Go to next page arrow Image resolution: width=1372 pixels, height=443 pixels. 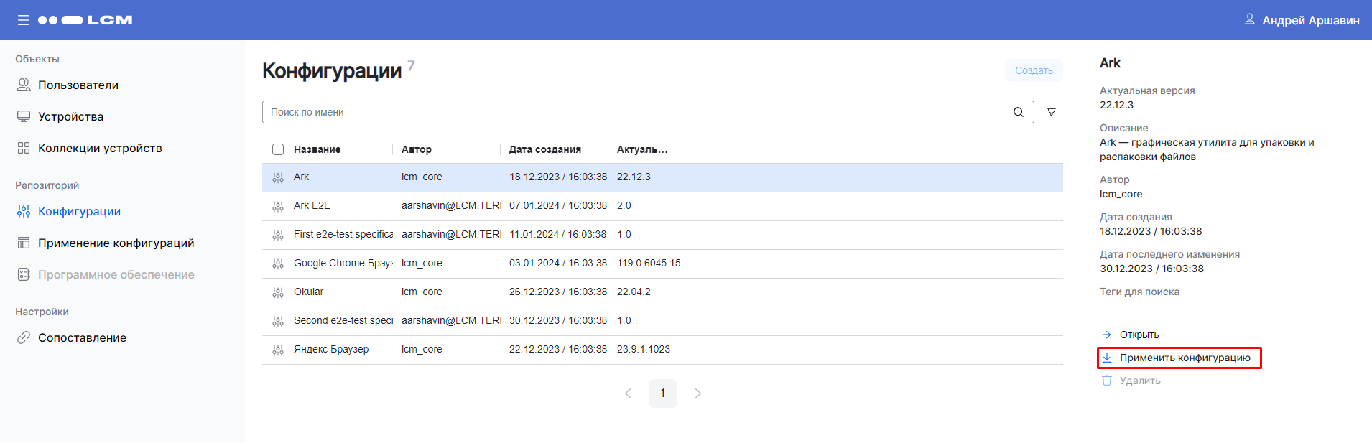tap(697, 393)
